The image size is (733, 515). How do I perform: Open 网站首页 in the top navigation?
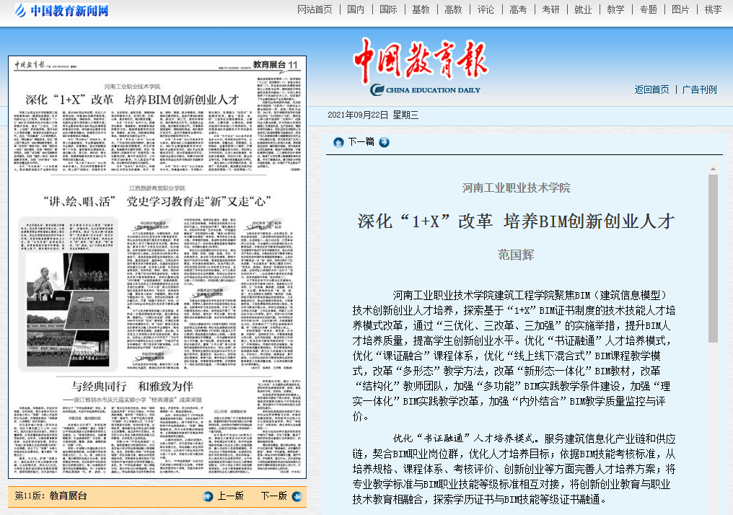coord(315,9)
